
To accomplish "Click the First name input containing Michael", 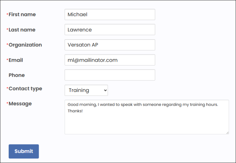I will (x=110, y=14).
